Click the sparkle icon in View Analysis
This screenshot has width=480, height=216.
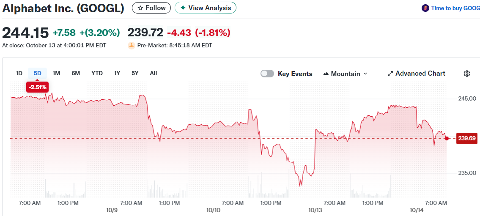click(x=183, y=8)
